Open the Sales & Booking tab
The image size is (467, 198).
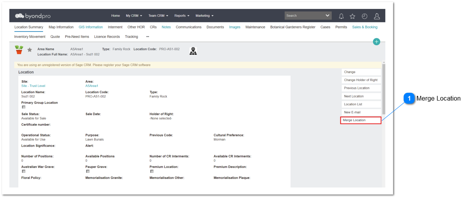pos(365,27)
